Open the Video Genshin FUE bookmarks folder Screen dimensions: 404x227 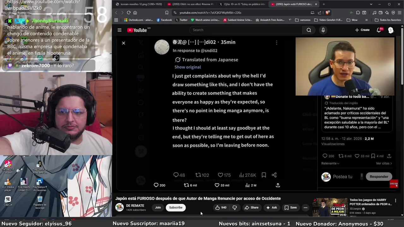click(328, 20)
